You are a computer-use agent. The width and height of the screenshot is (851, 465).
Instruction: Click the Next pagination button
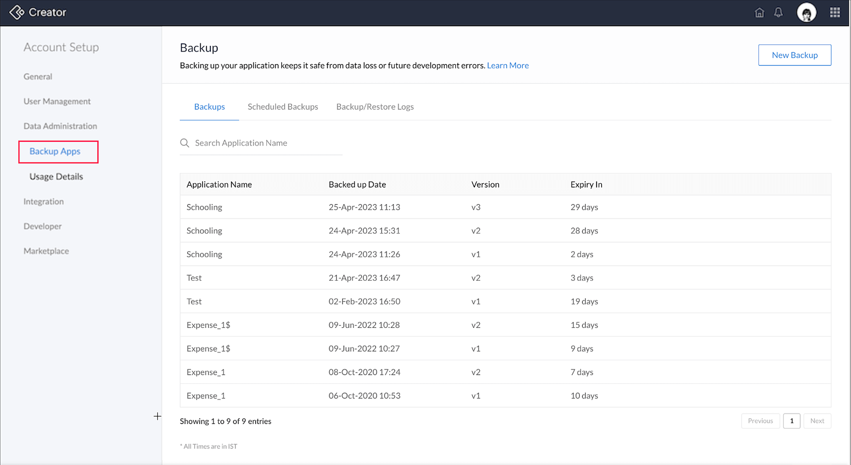[817, 421]
